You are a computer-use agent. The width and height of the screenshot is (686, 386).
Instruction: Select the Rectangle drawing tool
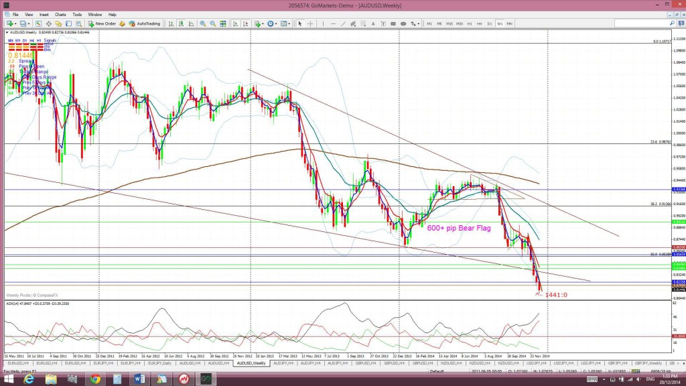click(x=393, y=23)
